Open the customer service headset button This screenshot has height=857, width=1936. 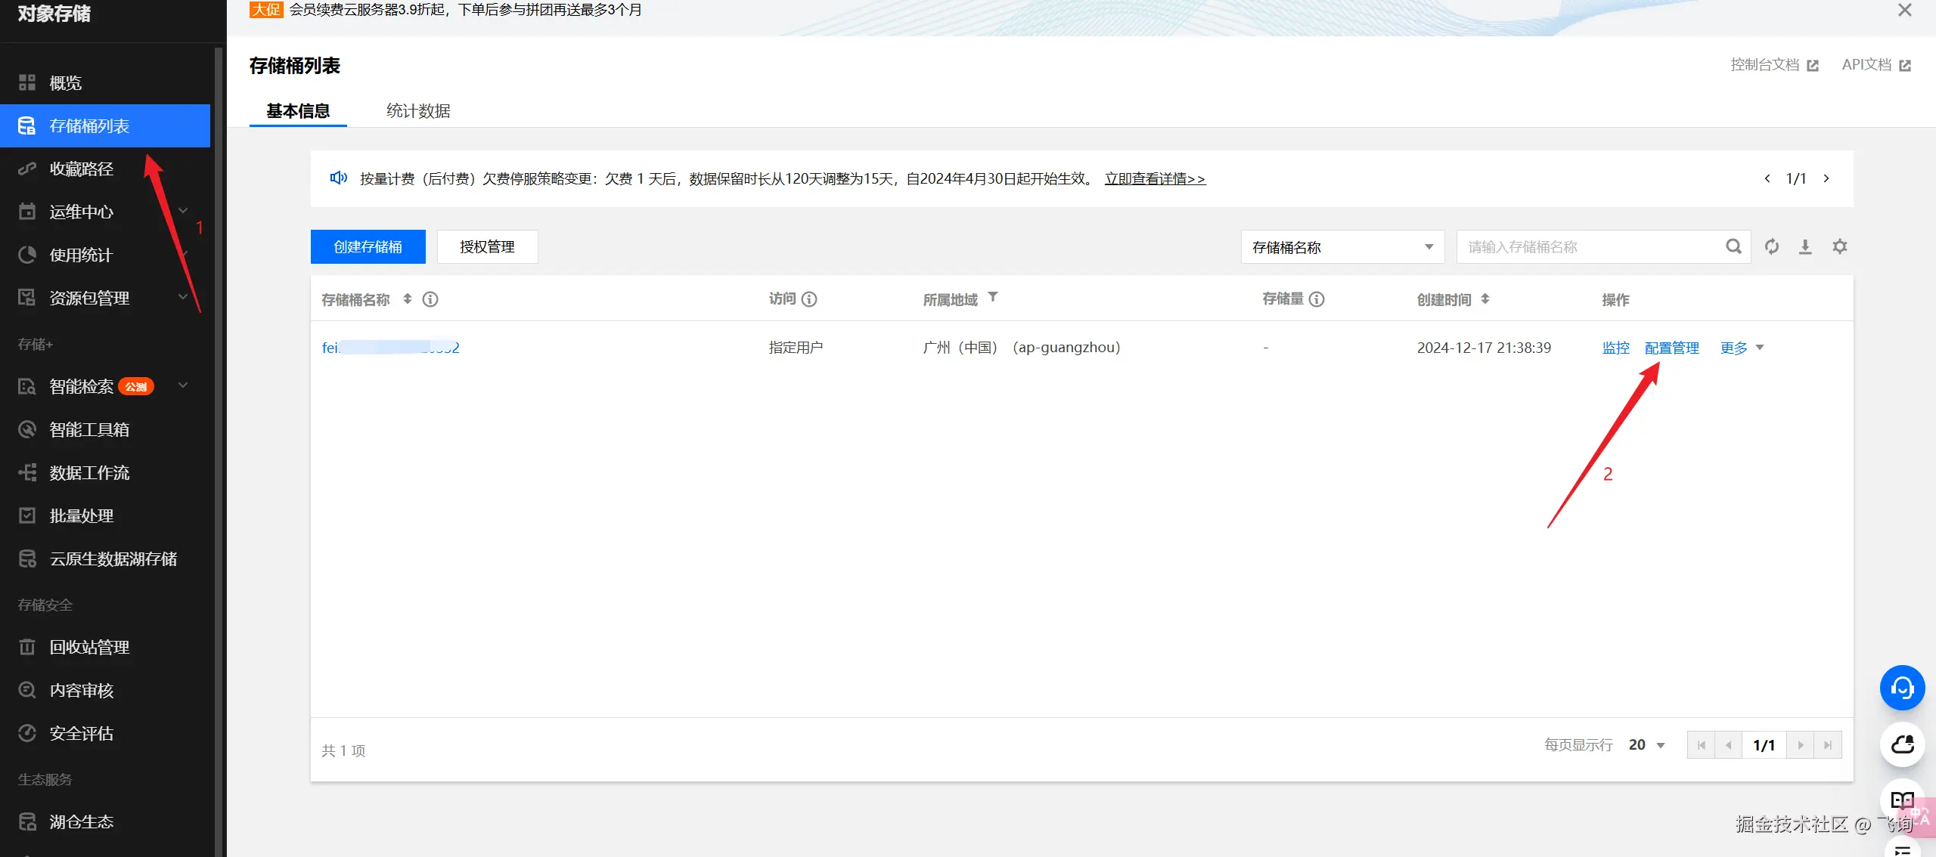click(x=1902, y=688)
